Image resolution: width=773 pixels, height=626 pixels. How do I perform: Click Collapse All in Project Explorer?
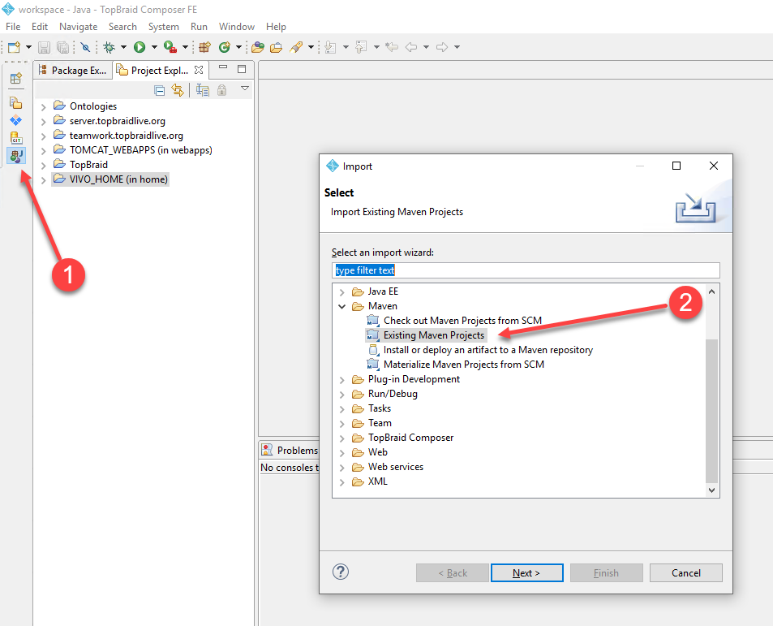[159, 90]
